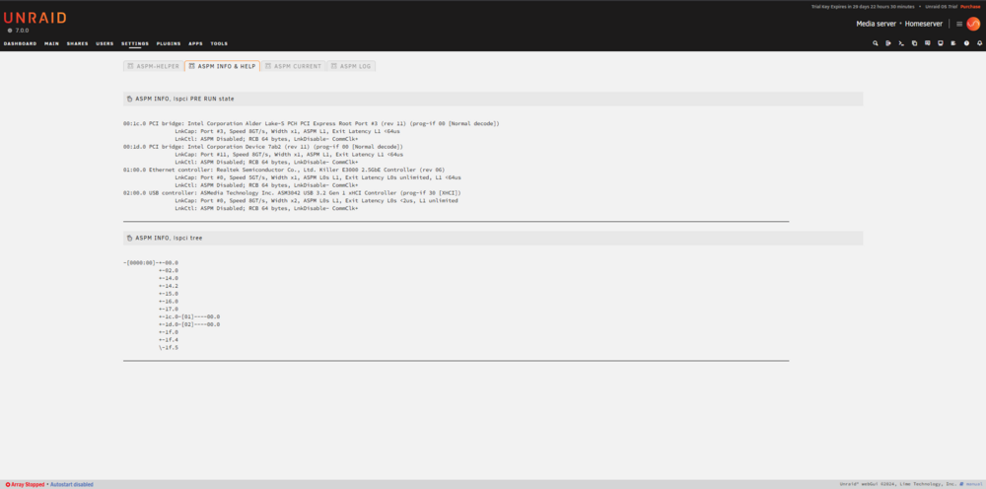Click the icon before lspci tree heading
The height and width of the screenshot is (489, 986).
click(x=129, y=238)
